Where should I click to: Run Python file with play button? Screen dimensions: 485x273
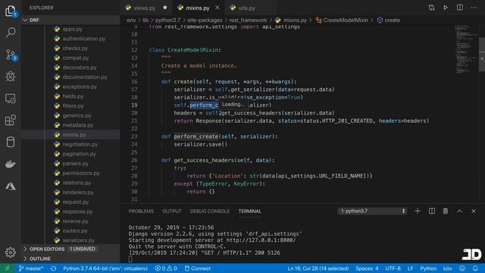click(x=446, y=8)
